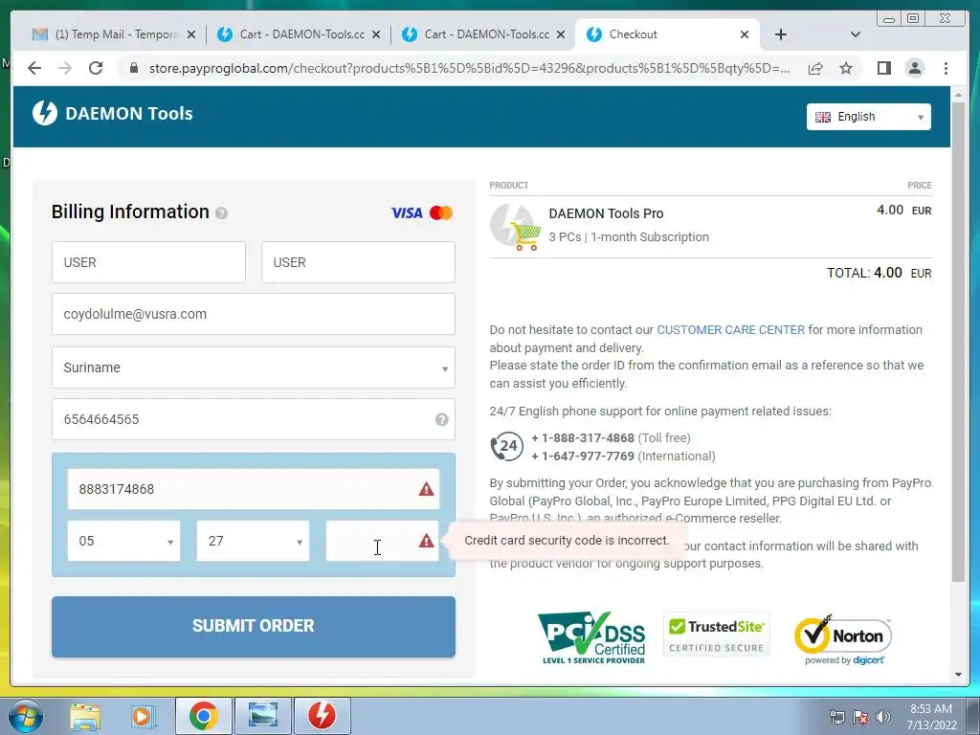The image size is (980, 735).
Task: Click the email field coydolulme@vusra.com
Action: pos(253,314)
